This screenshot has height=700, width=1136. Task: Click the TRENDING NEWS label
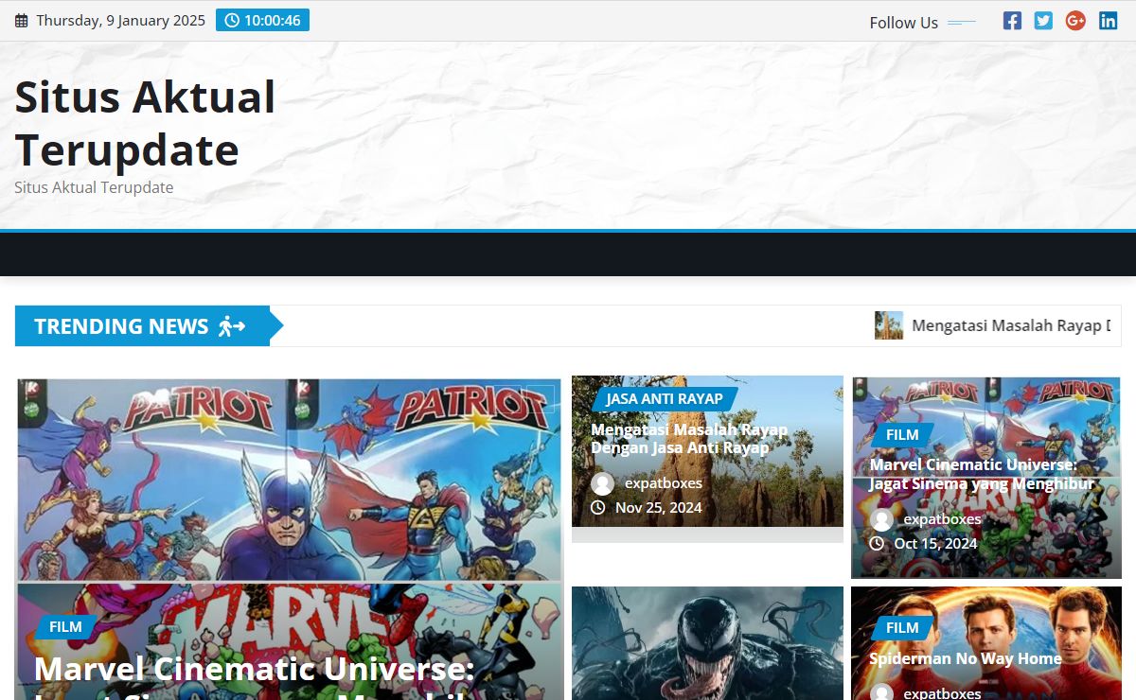coord(121,326)
